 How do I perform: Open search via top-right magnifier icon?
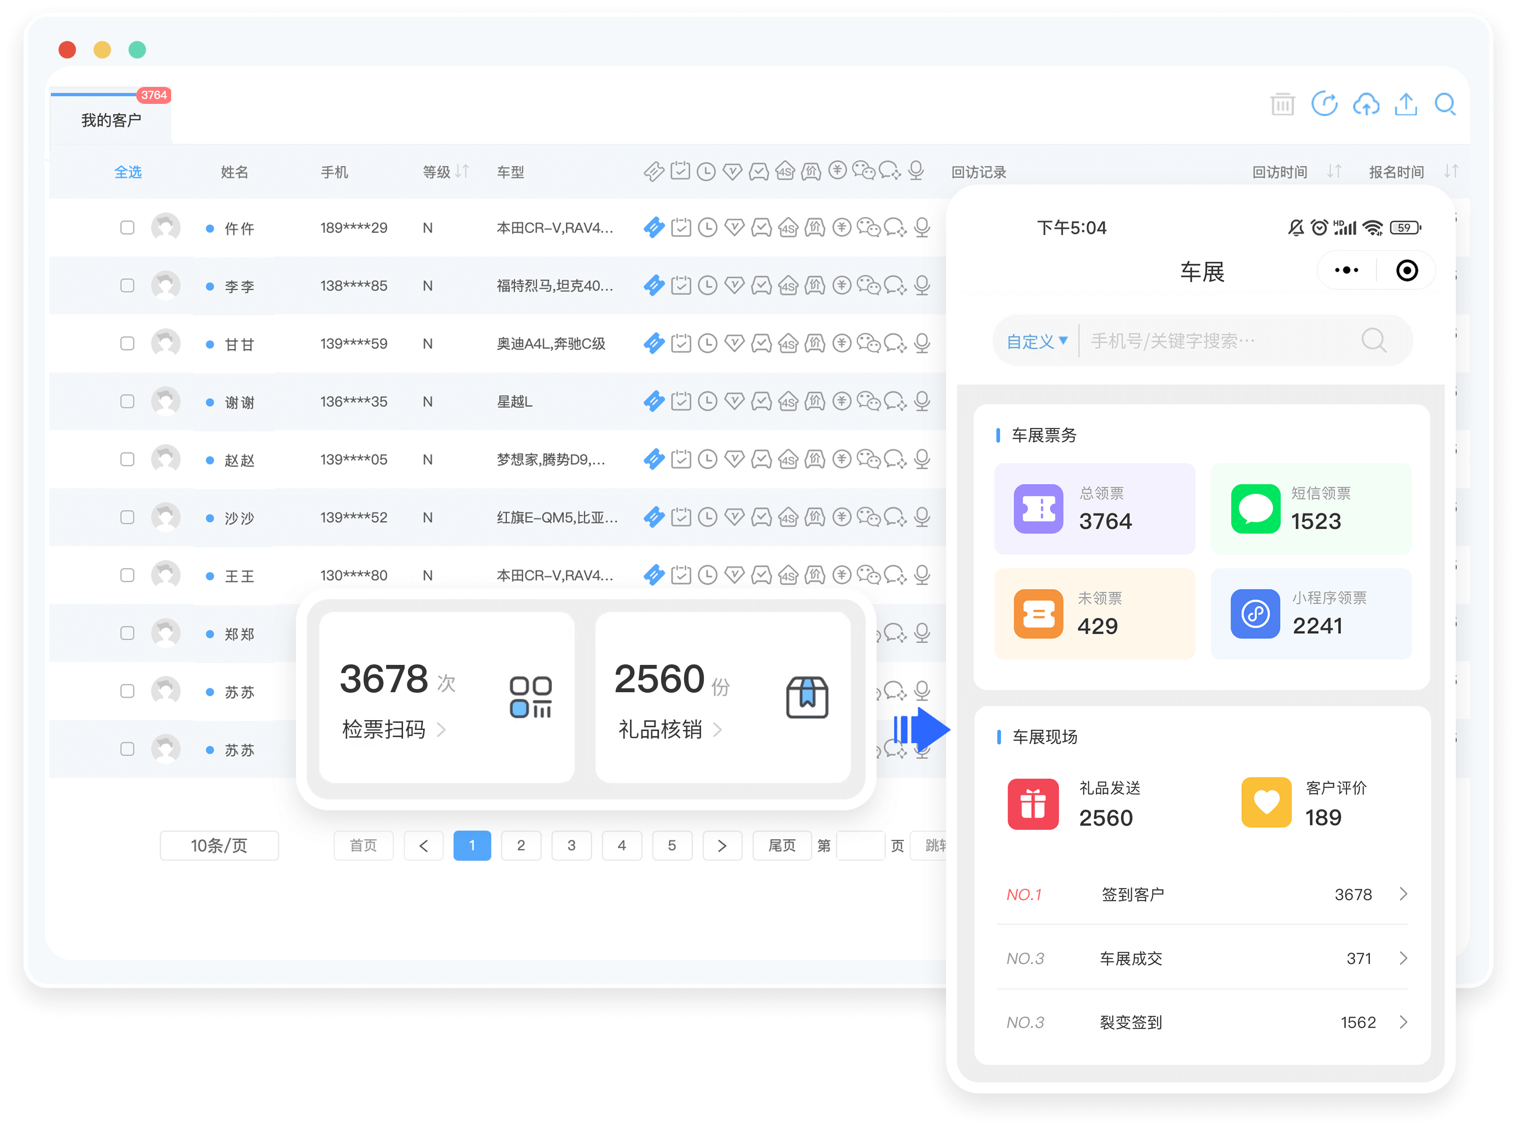[x=1445, y=104]
